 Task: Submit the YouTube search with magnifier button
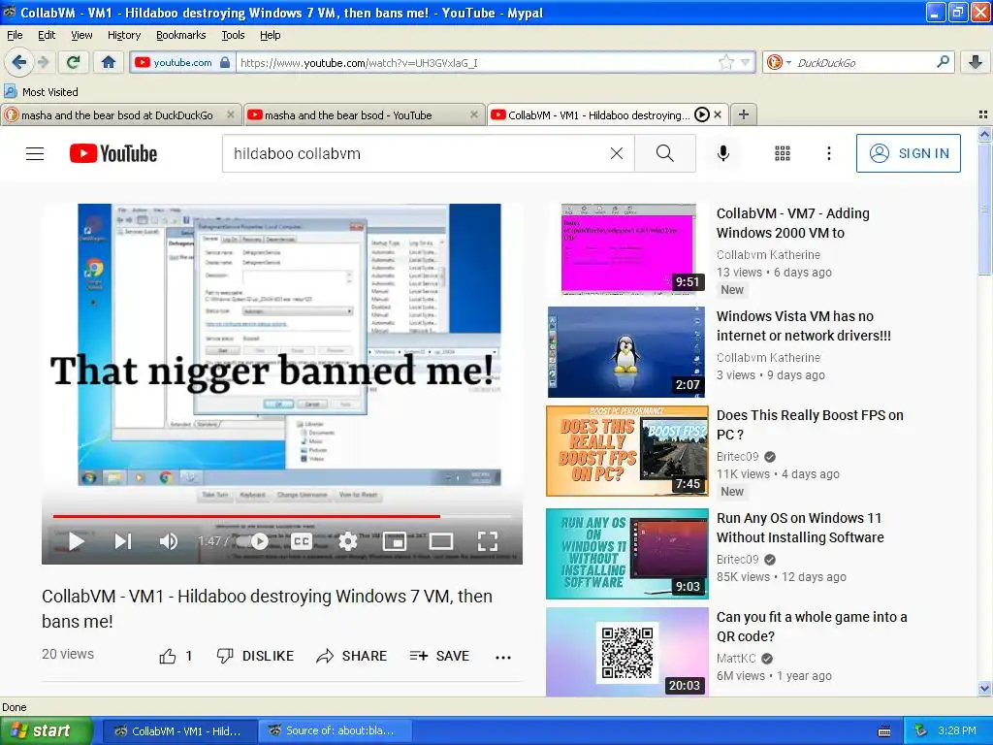click(x=665, y=153)
